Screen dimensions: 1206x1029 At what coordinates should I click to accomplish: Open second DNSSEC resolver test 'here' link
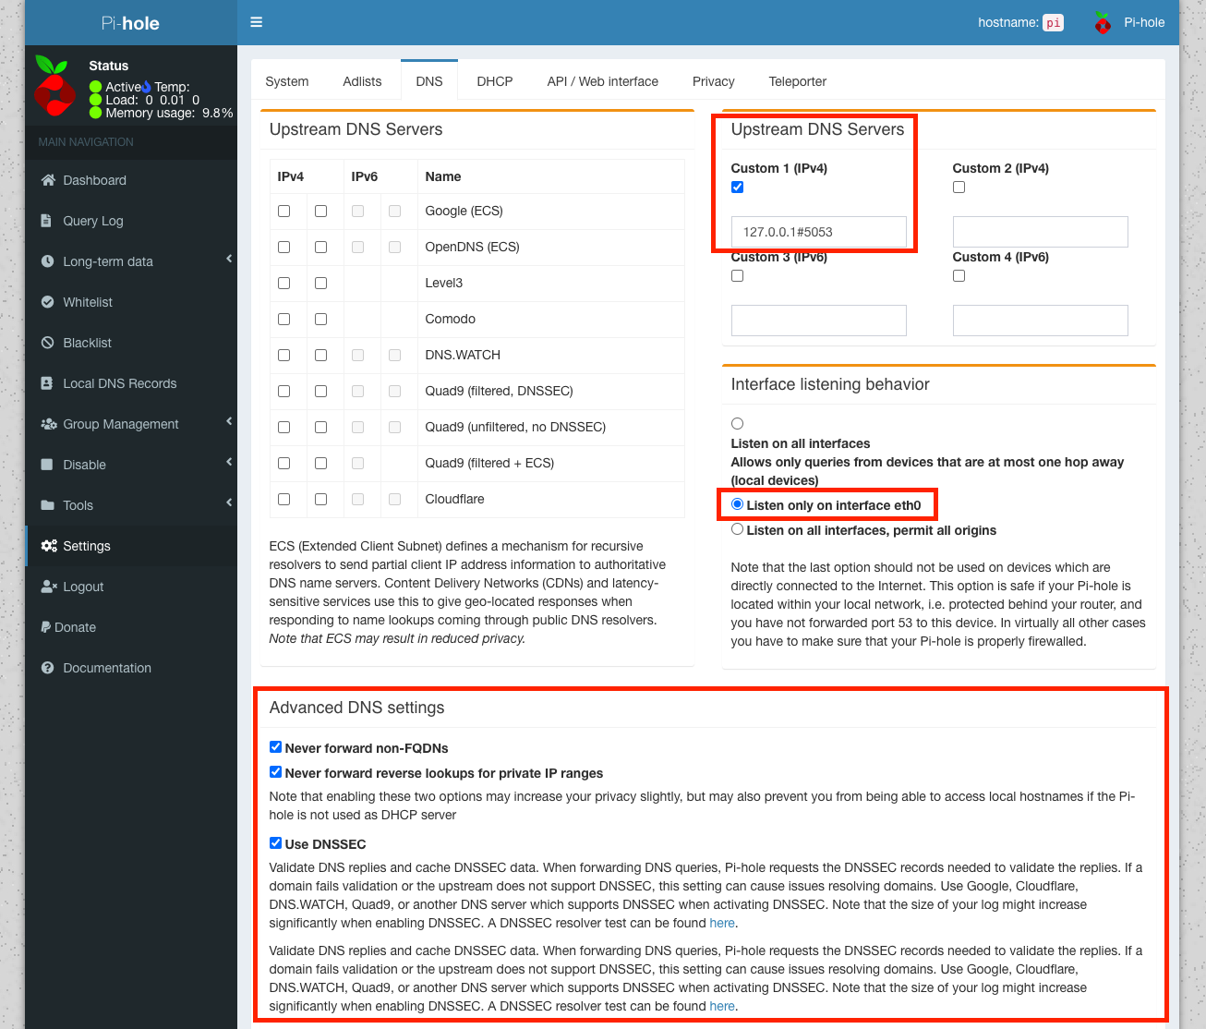[722, 1006]
